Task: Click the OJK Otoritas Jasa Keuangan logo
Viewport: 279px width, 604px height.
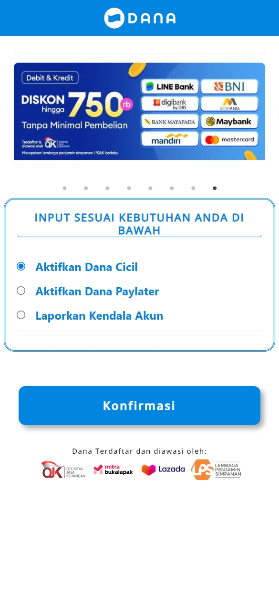Action: point(63,470)
